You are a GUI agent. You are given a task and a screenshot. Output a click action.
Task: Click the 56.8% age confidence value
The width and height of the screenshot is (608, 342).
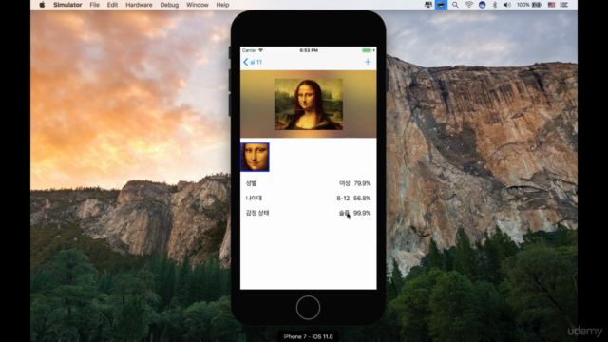click(362, 199)
